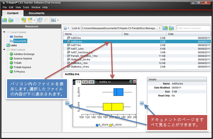This screenshot has width=213, height=139.
Task: Open TI Math web content
Action: pyautogui.click(x=17, y=63)
